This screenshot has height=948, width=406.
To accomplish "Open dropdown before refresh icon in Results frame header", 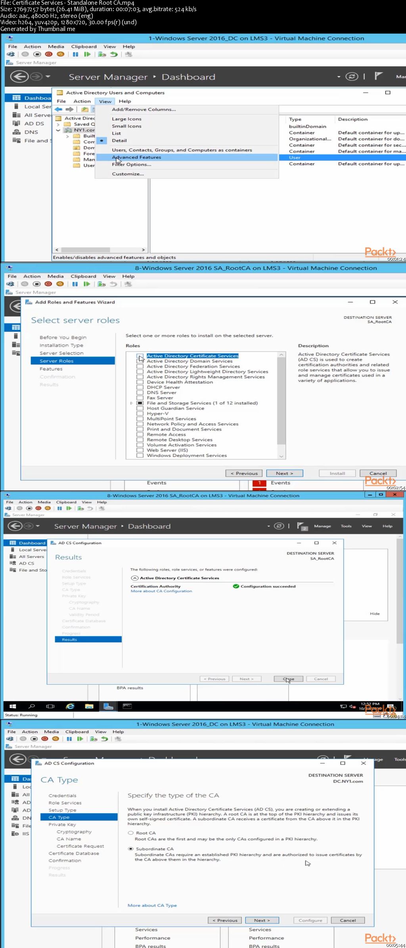I will pyautogui.click(x=268, y=526).
